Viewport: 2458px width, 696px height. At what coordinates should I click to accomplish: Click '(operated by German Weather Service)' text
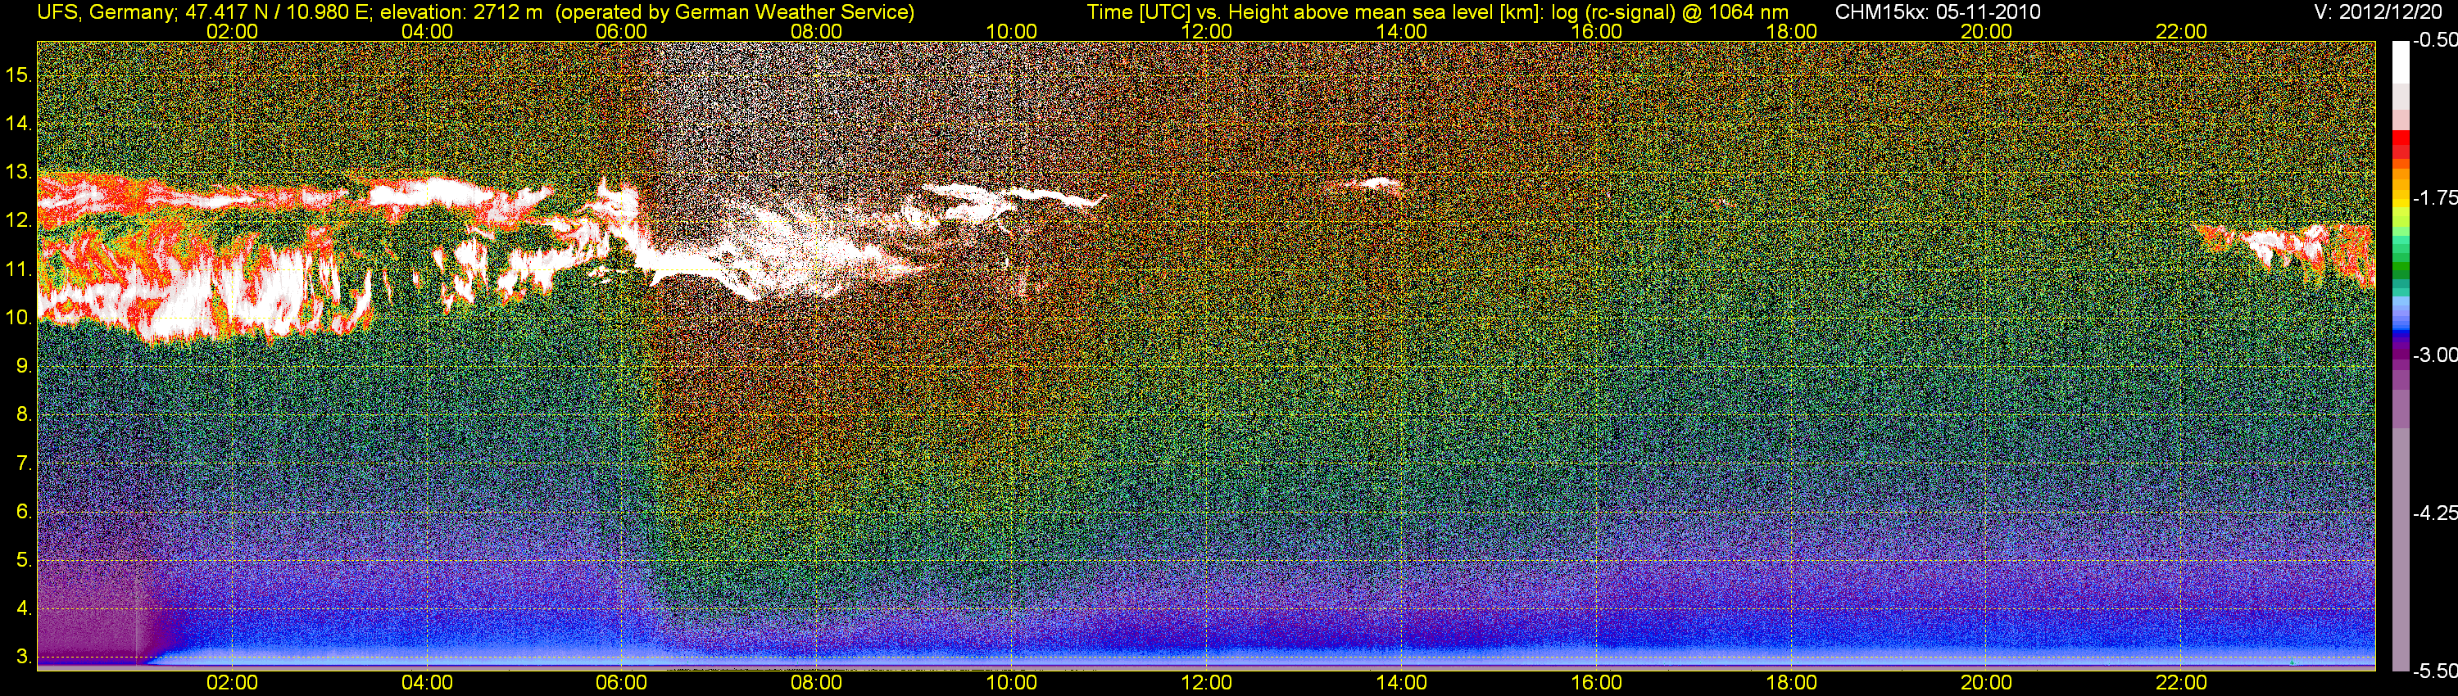pyautogui.click(x=736, y=12)
